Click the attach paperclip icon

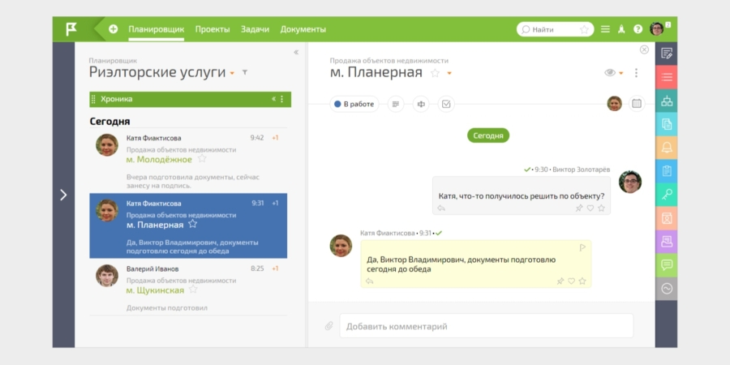coord(328,326)
